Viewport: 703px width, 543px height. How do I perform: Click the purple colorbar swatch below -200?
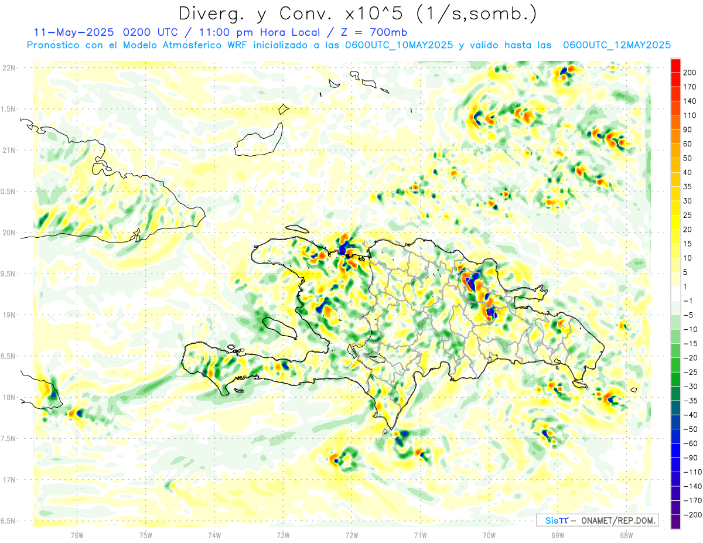[x=675, y=522]
